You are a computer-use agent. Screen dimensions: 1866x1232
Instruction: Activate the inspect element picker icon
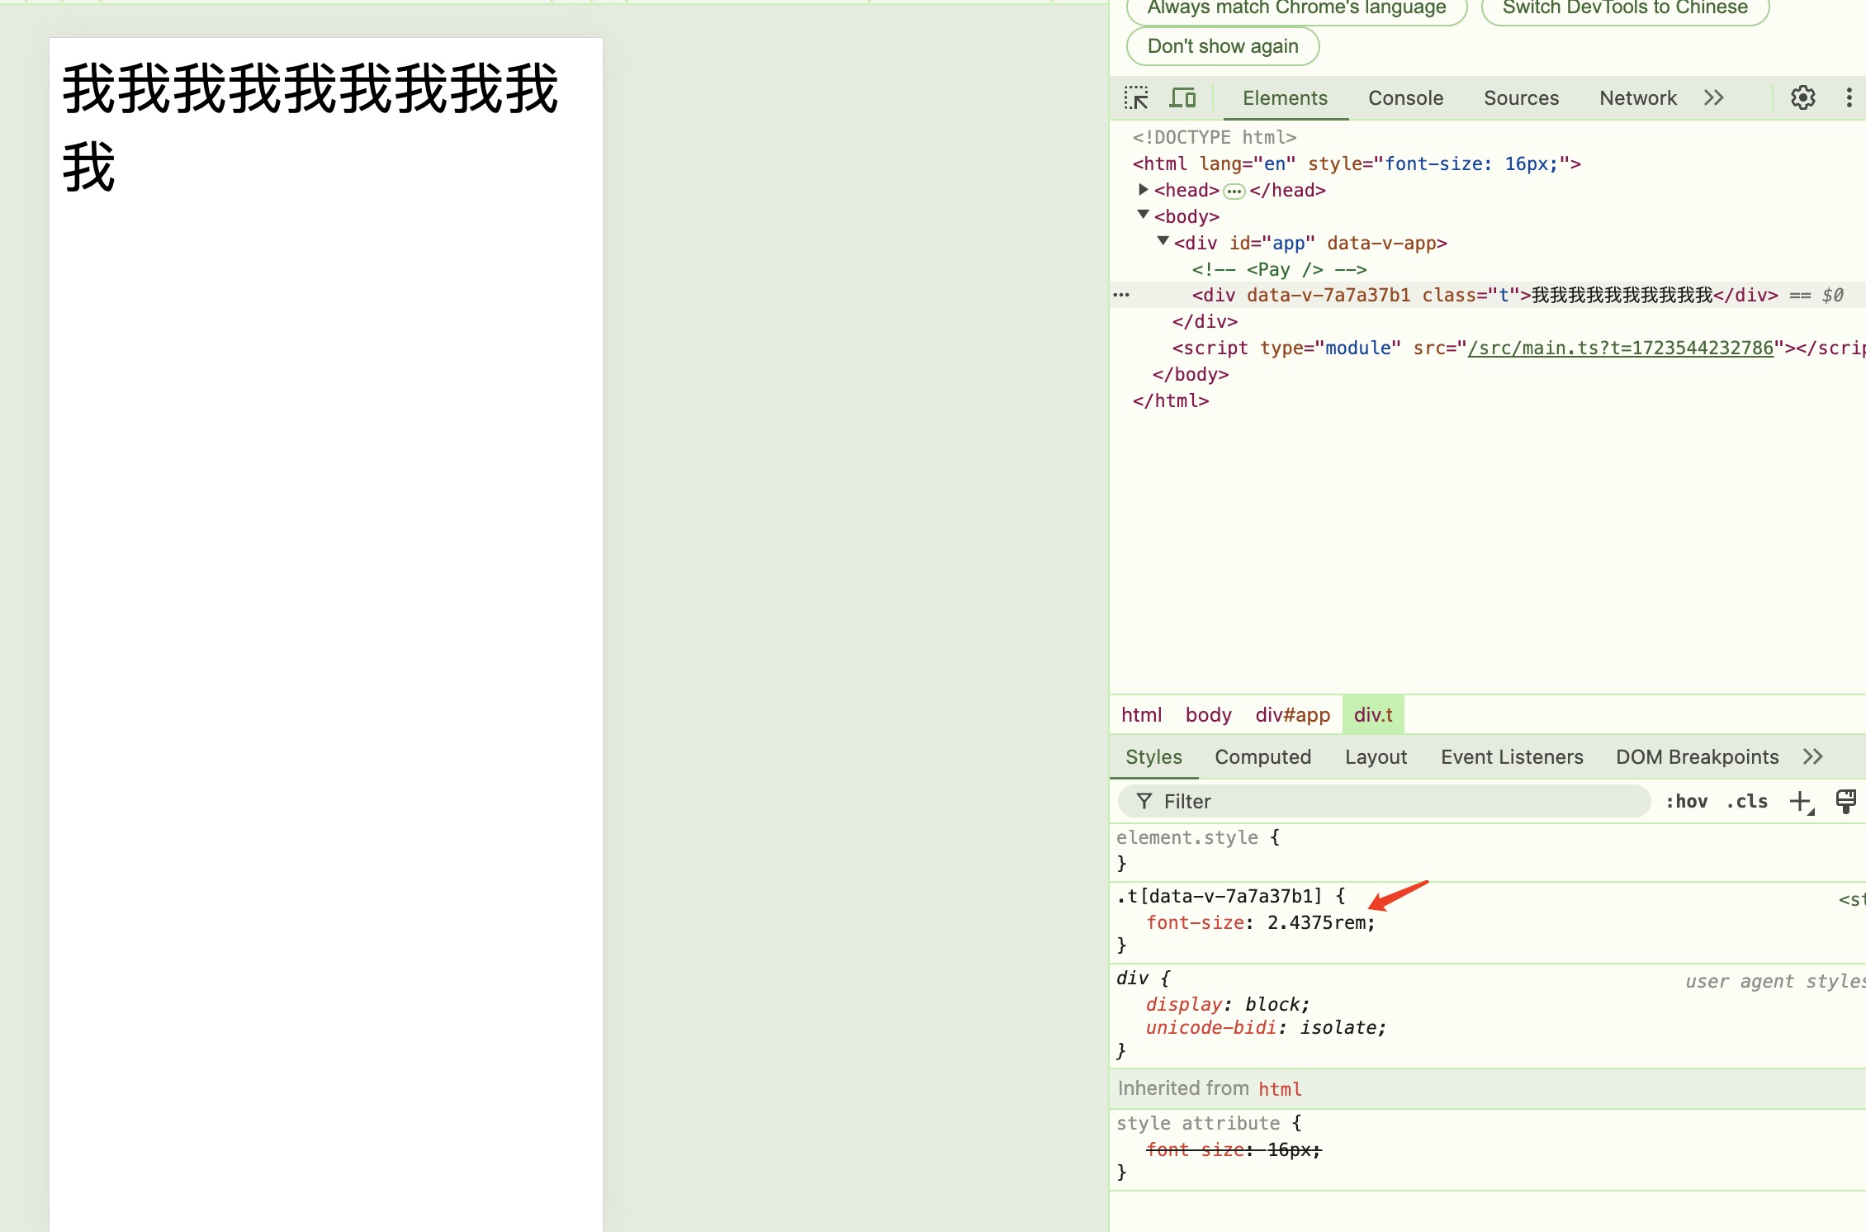pos(1136,98)
